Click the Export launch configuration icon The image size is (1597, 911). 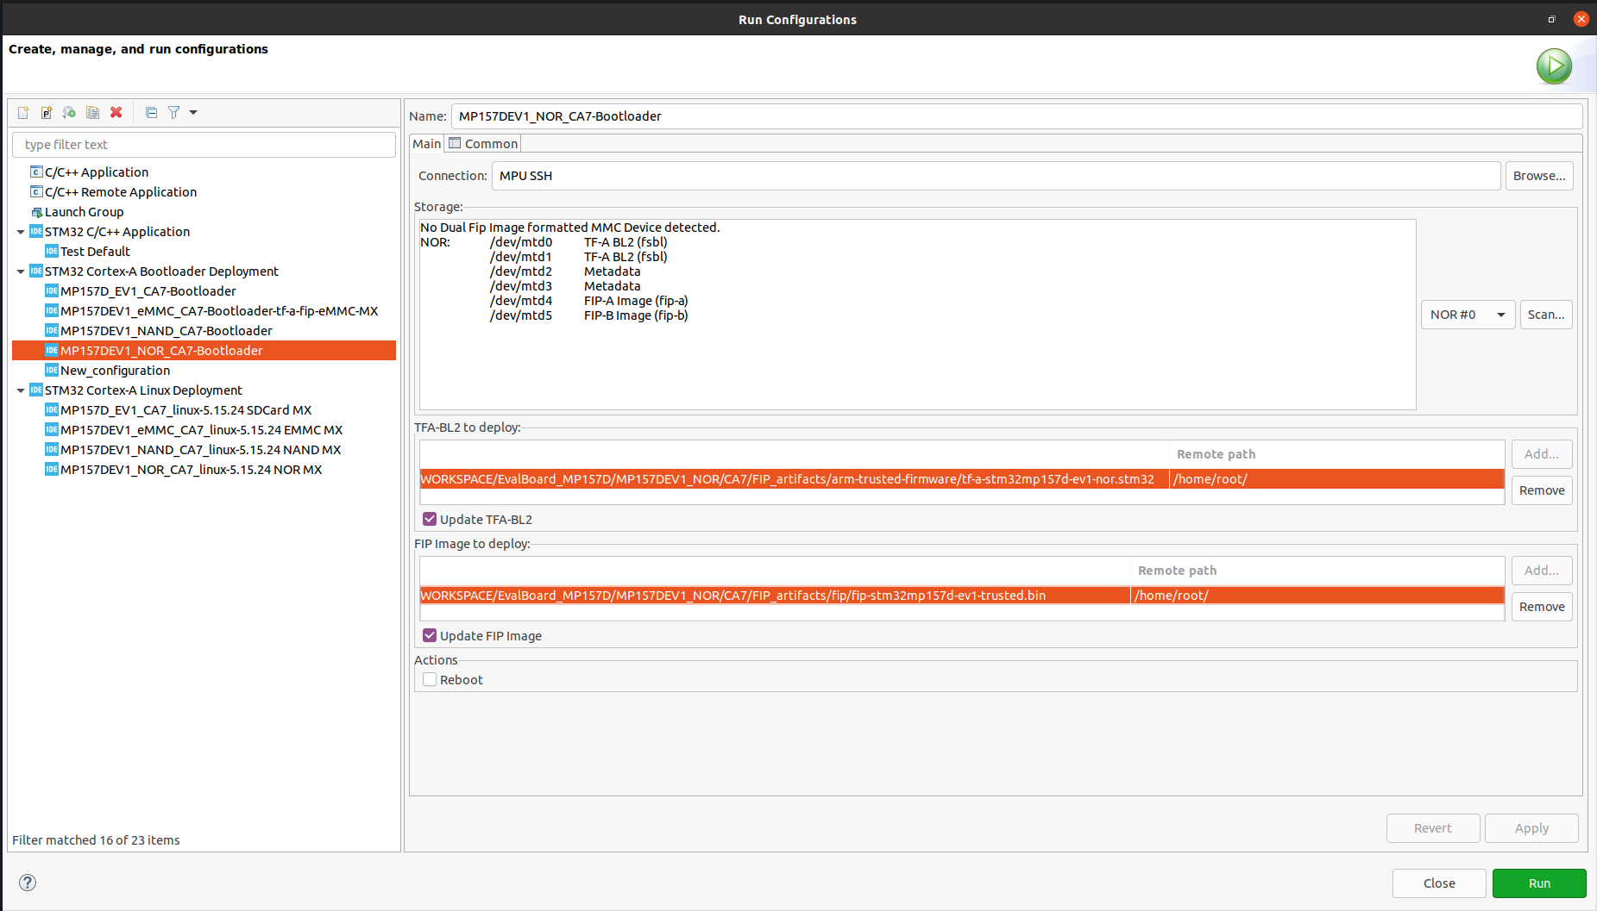tap(70, 112)
